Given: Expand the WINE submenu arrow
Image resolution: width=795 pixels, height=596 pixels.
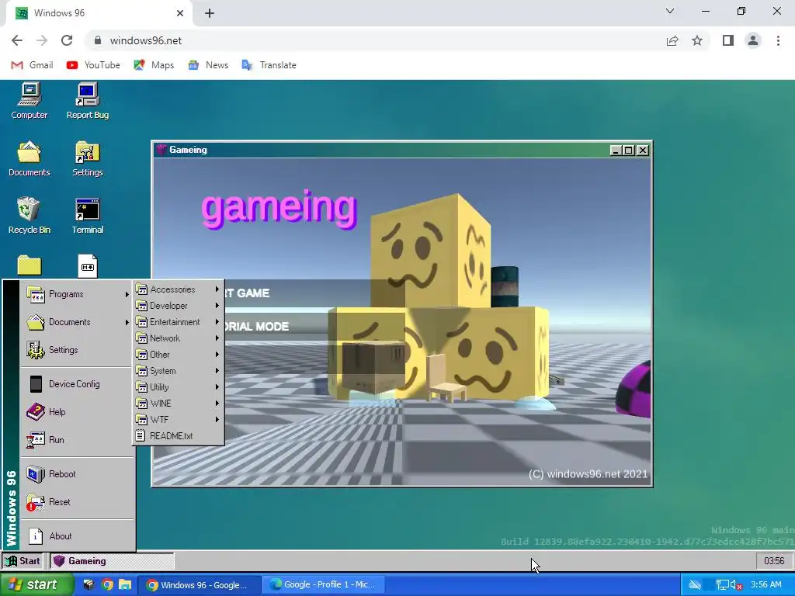Looking at the screenshot, I should click(x=217, y=404).
